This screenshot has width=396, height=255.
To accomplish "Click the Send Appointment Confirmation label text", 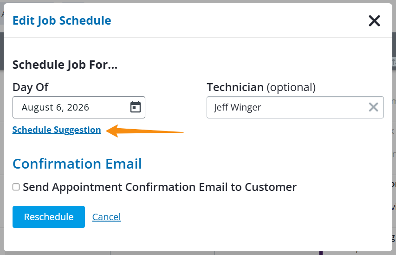I will (x=160, y=187).
